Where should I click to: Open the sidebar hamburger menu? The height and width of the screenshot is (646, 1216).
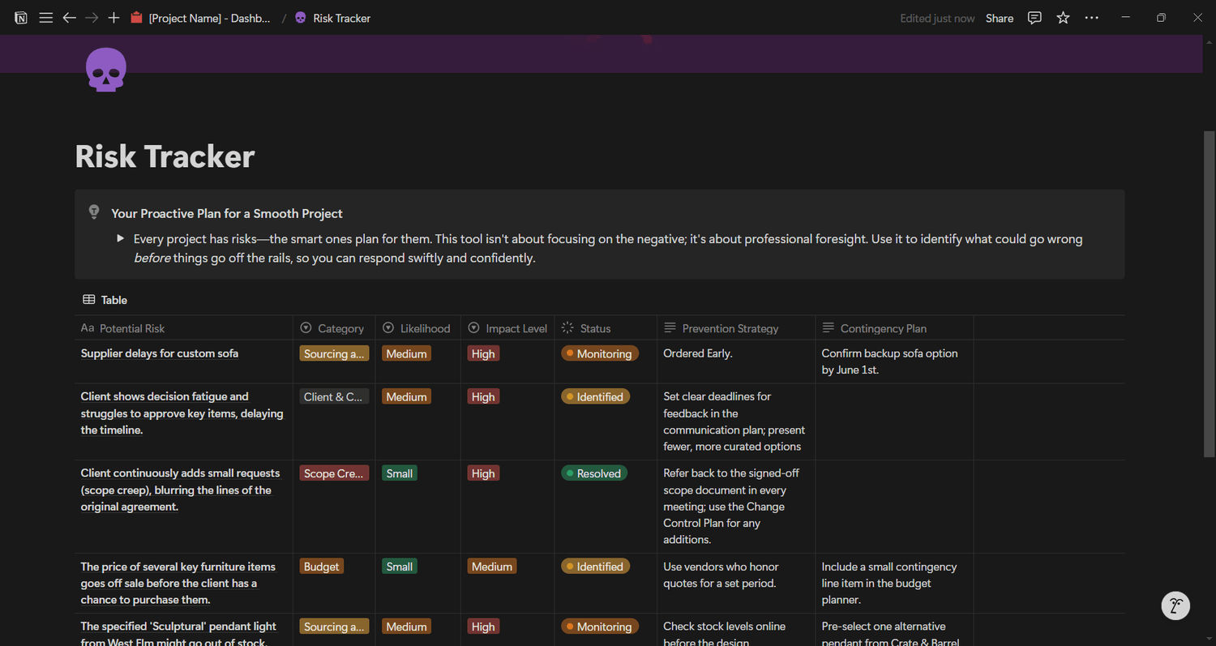pos(46,18)
